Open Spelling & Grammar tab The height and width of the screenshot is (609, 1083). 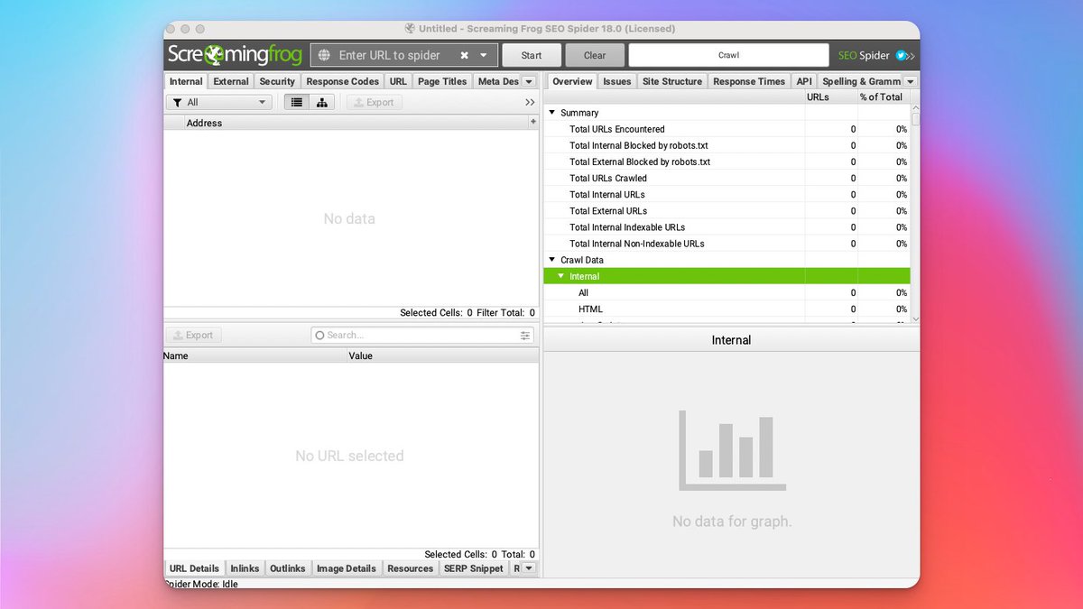pos(861,81)
